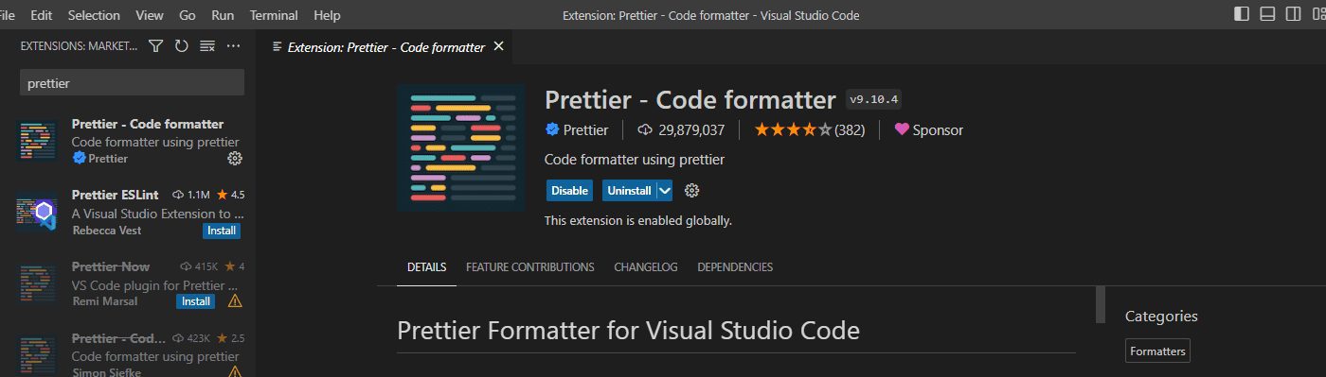The image size is (1326, 377).
Task: Clear extensions search results icon
Action: click(x=207, y=46)
